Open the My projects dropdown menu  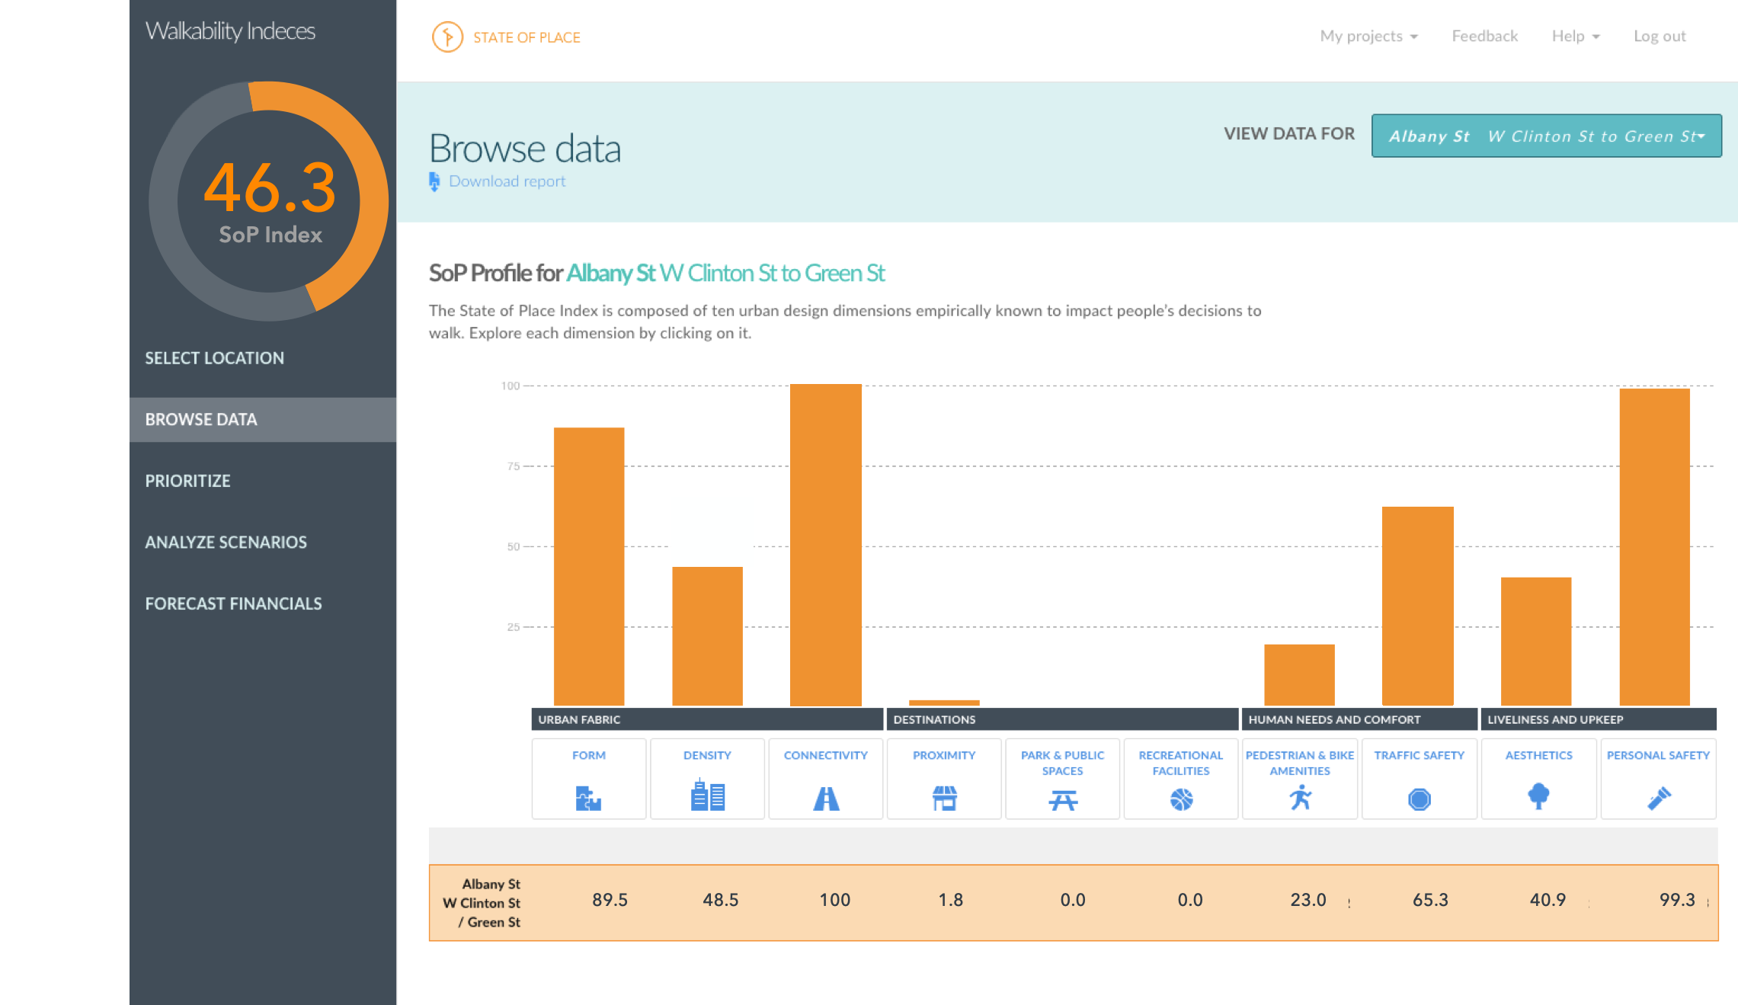pos(1368,36)
